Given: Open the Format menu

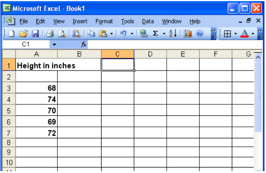Looking at the screenshot, I should point(104,21).
